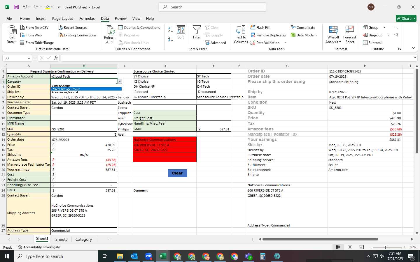The image size is (420, 262).
Task: Open Data Validation tool
Action: coord(265,43)
